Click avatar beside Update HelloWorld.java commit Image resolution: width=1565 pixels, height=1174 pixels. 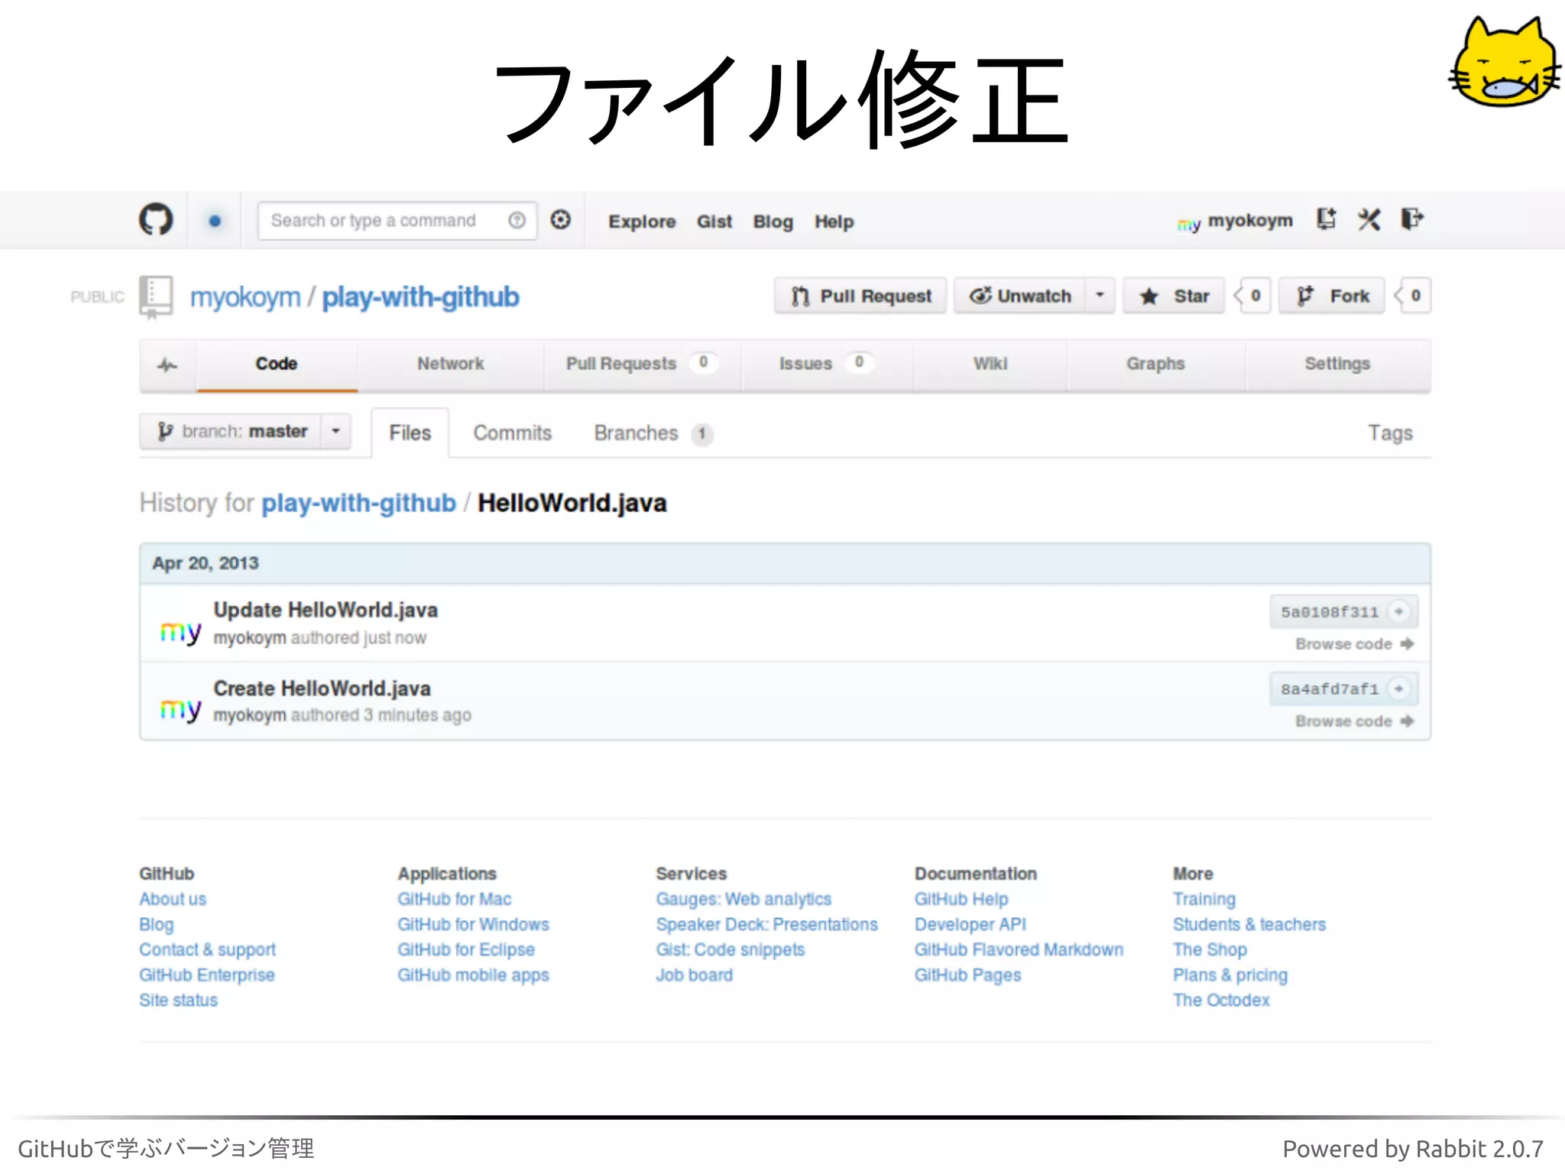click(x=180, y=631)
